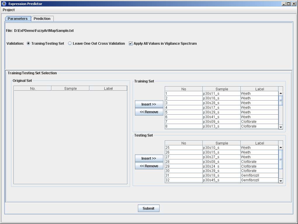The height and width of the screenshot is (224, 298).
Task: Switch to the Prediction tab
Action: (x=42, y=19)
